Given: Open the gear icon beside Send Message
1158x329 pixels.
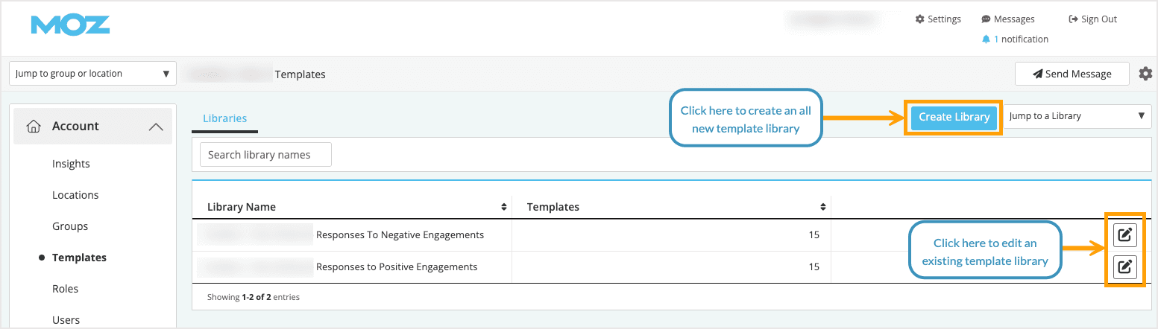Looking at the screenshot, I should click(x=1145, y=74).
